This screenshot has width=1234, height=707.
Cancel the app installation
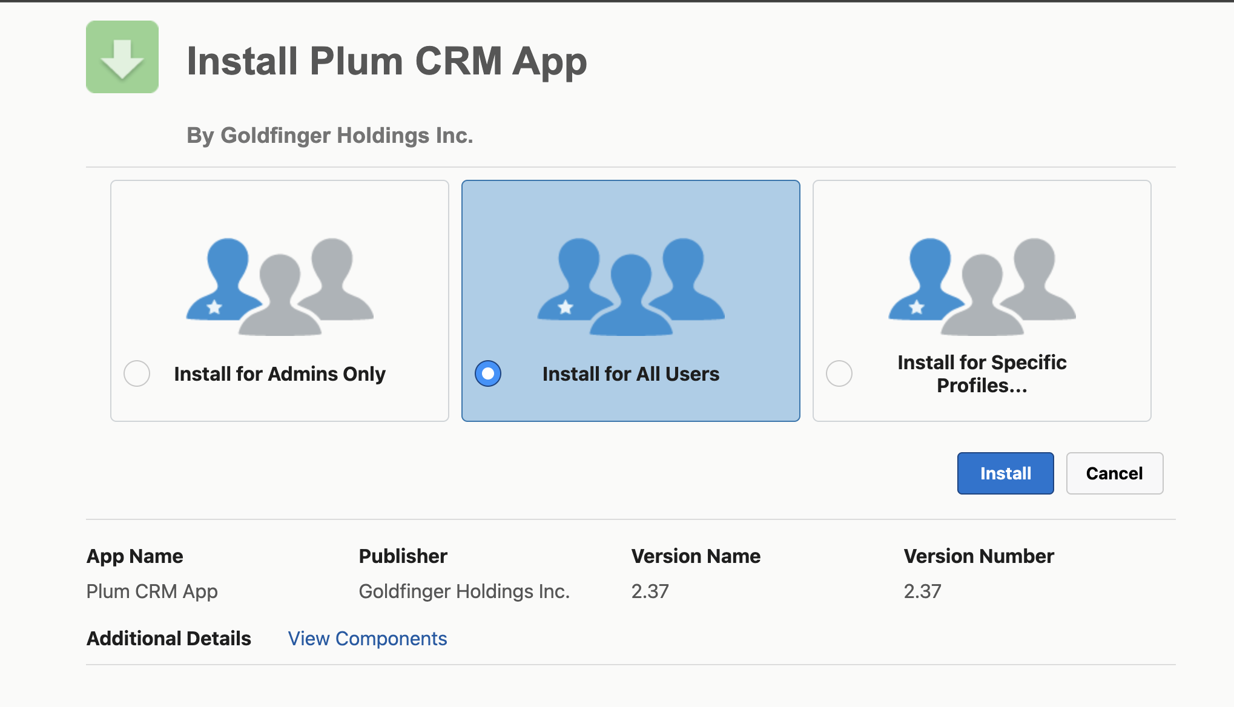(x=1114, y=473)
